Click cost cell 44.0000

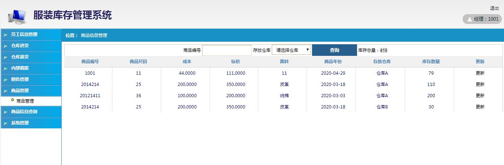pyautogui.click(x=187, y=73)
